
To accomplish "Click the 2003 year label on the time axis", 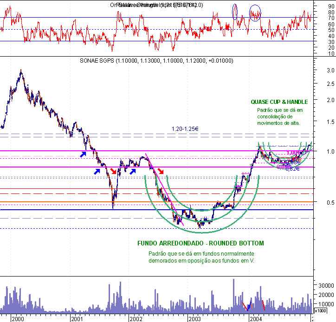I will tap(195, 318).
